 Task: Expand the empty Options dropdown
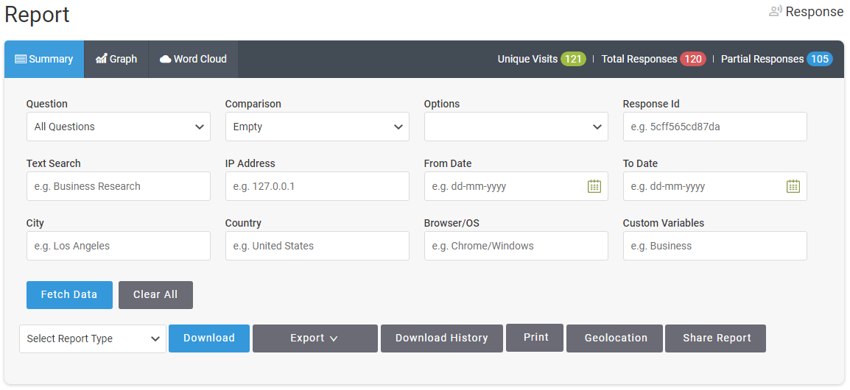(x=516, y=127)
